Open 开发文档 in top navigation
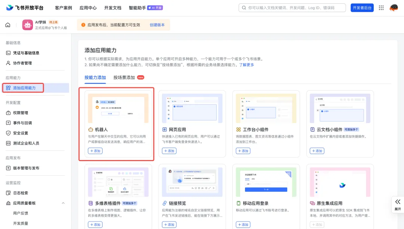404x229 pixels. pos(113,8)
